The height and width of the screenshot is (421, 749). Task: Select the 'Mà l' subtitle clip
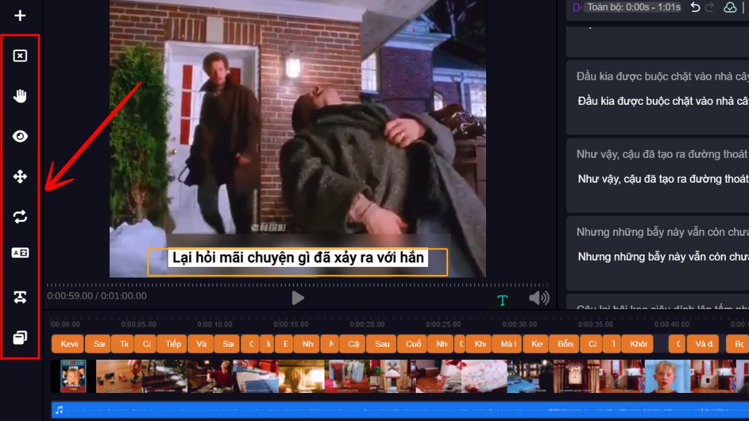point(507,344)
